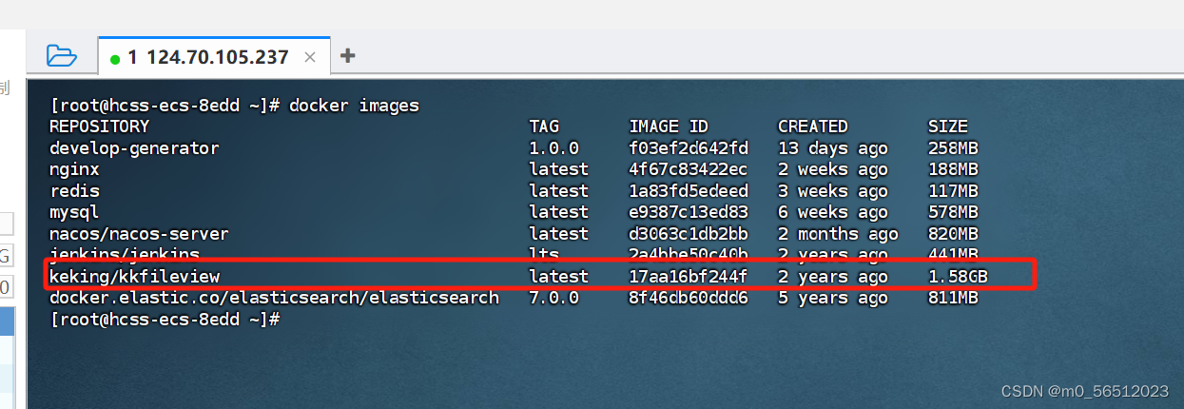Select the IMAGE ID column header
The height and width of the screenshot is (409, 1184).
669,127
